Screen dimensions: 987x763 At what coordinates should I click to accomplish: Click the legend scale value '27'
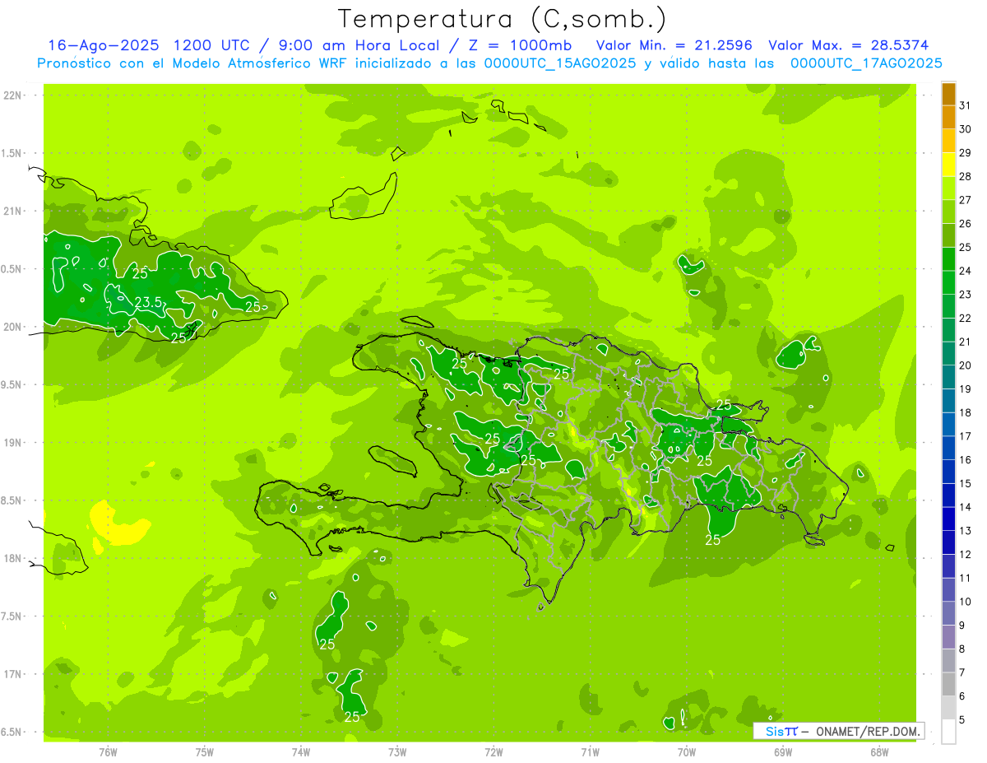[965, 200]
